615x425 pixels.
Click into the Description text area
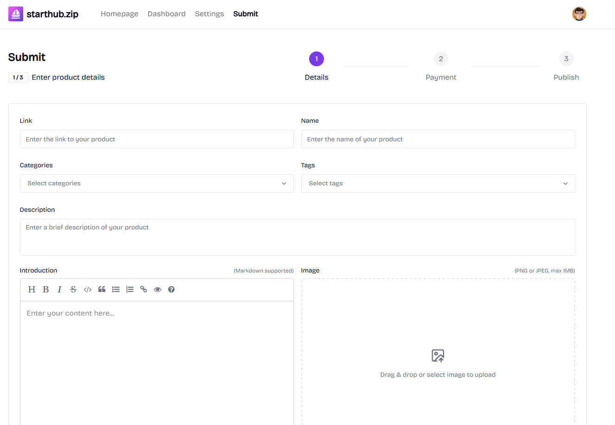pyautogui.click(x=298, y=237)
